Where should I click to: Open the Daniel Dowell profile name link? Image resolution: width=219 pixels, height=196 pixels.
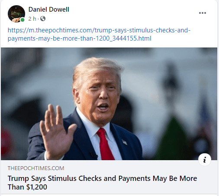tap(49, 9)
